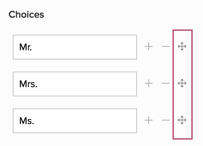Place cursor after the text Ms.
The width and height of the screenshot is (203, 146).
tap(34, 121)
